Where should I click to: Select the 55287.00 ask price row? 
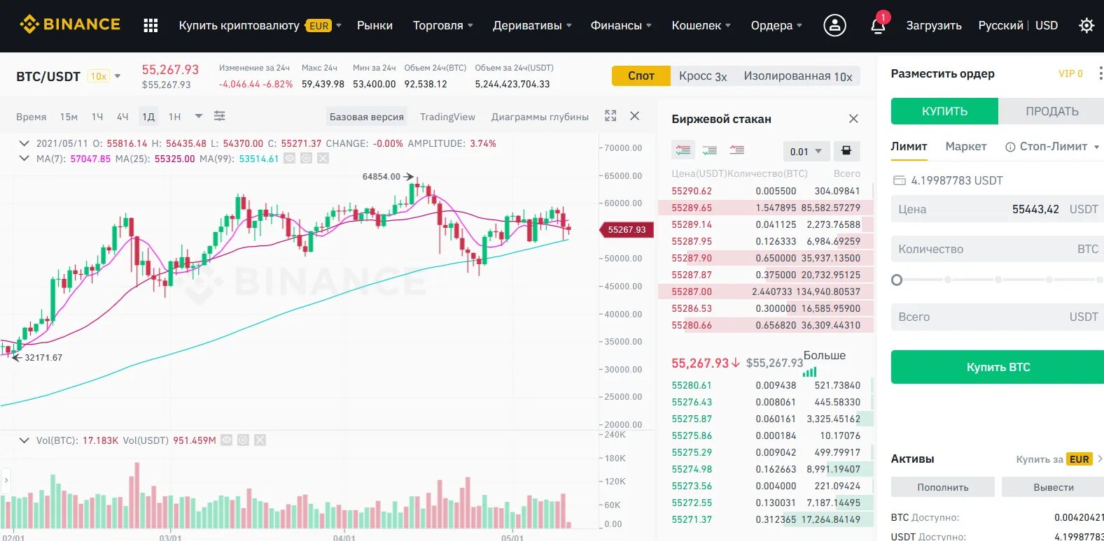coord(766,291)
